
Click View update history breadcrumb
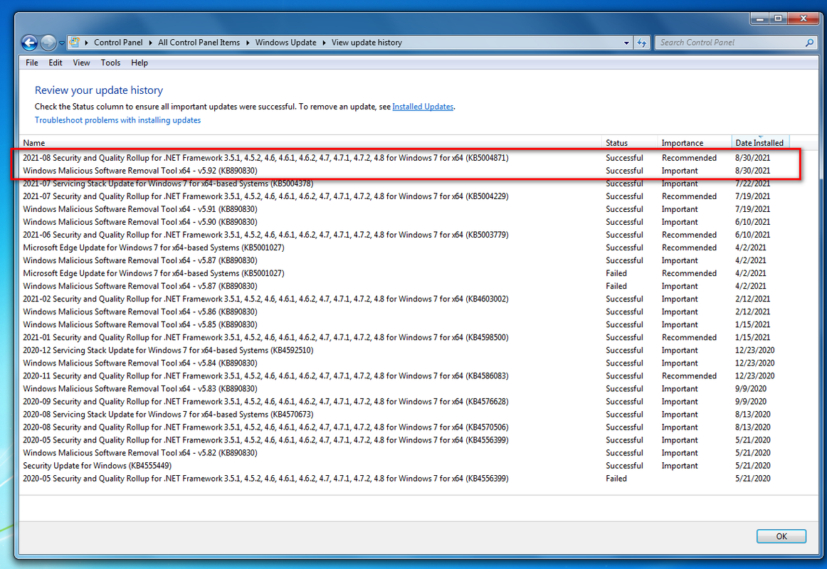pos(367,43)
